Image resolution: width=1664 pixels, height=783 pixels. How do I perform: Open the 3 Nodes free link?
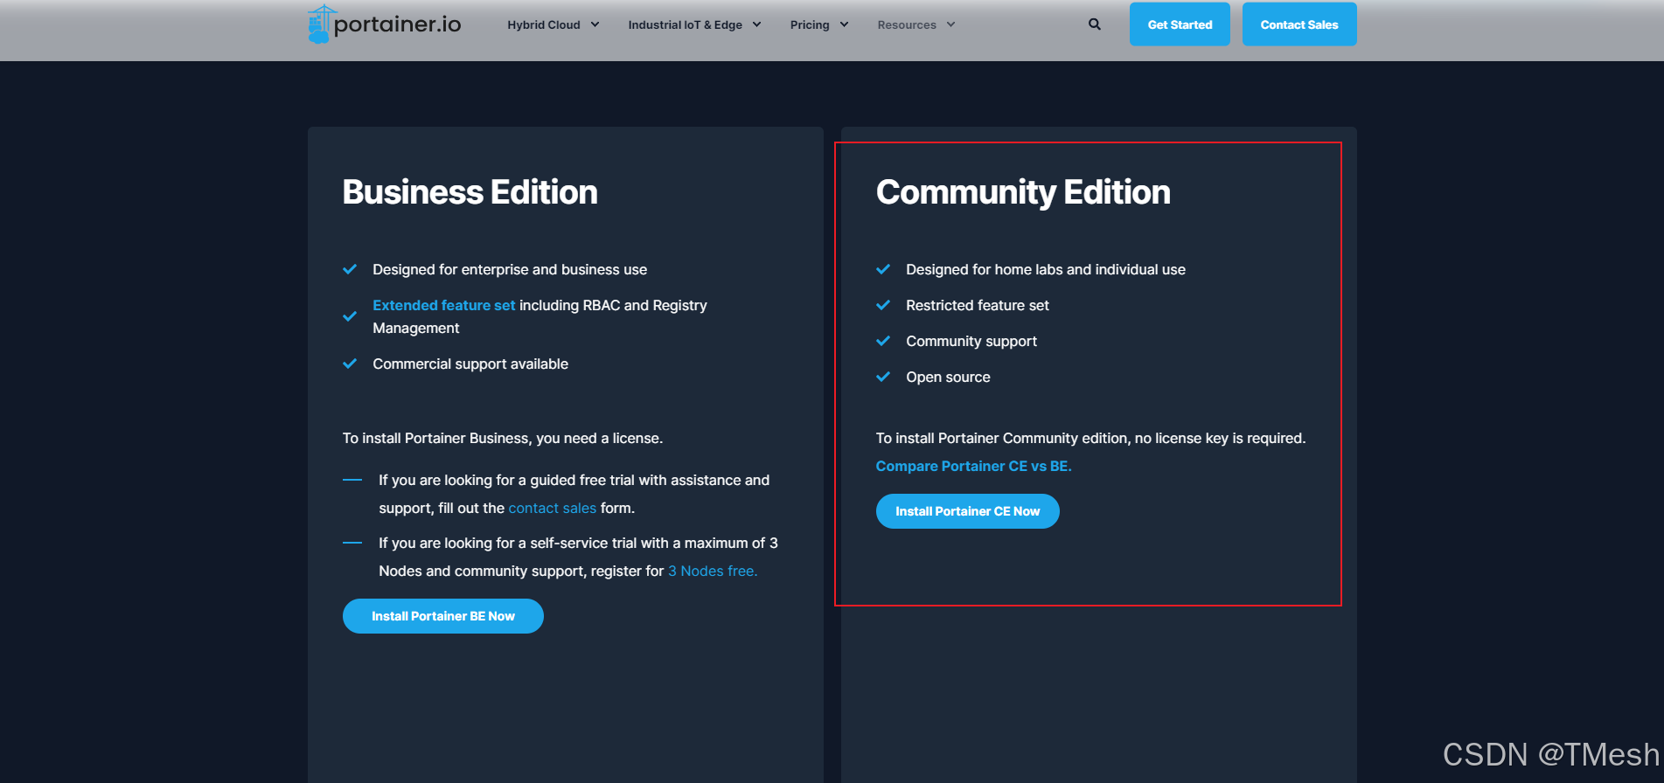713,571
